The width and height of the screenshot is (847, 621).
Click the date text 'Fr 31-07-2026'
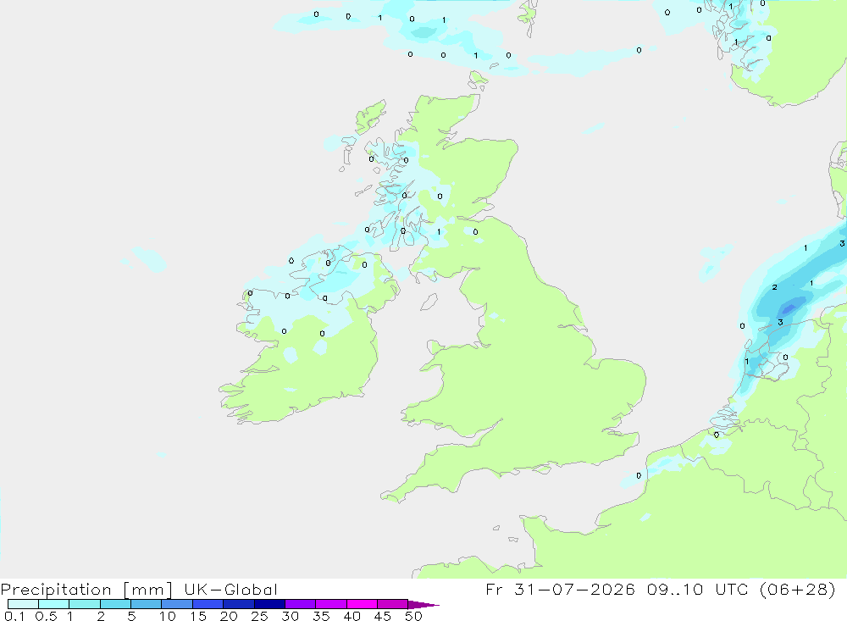560,589
